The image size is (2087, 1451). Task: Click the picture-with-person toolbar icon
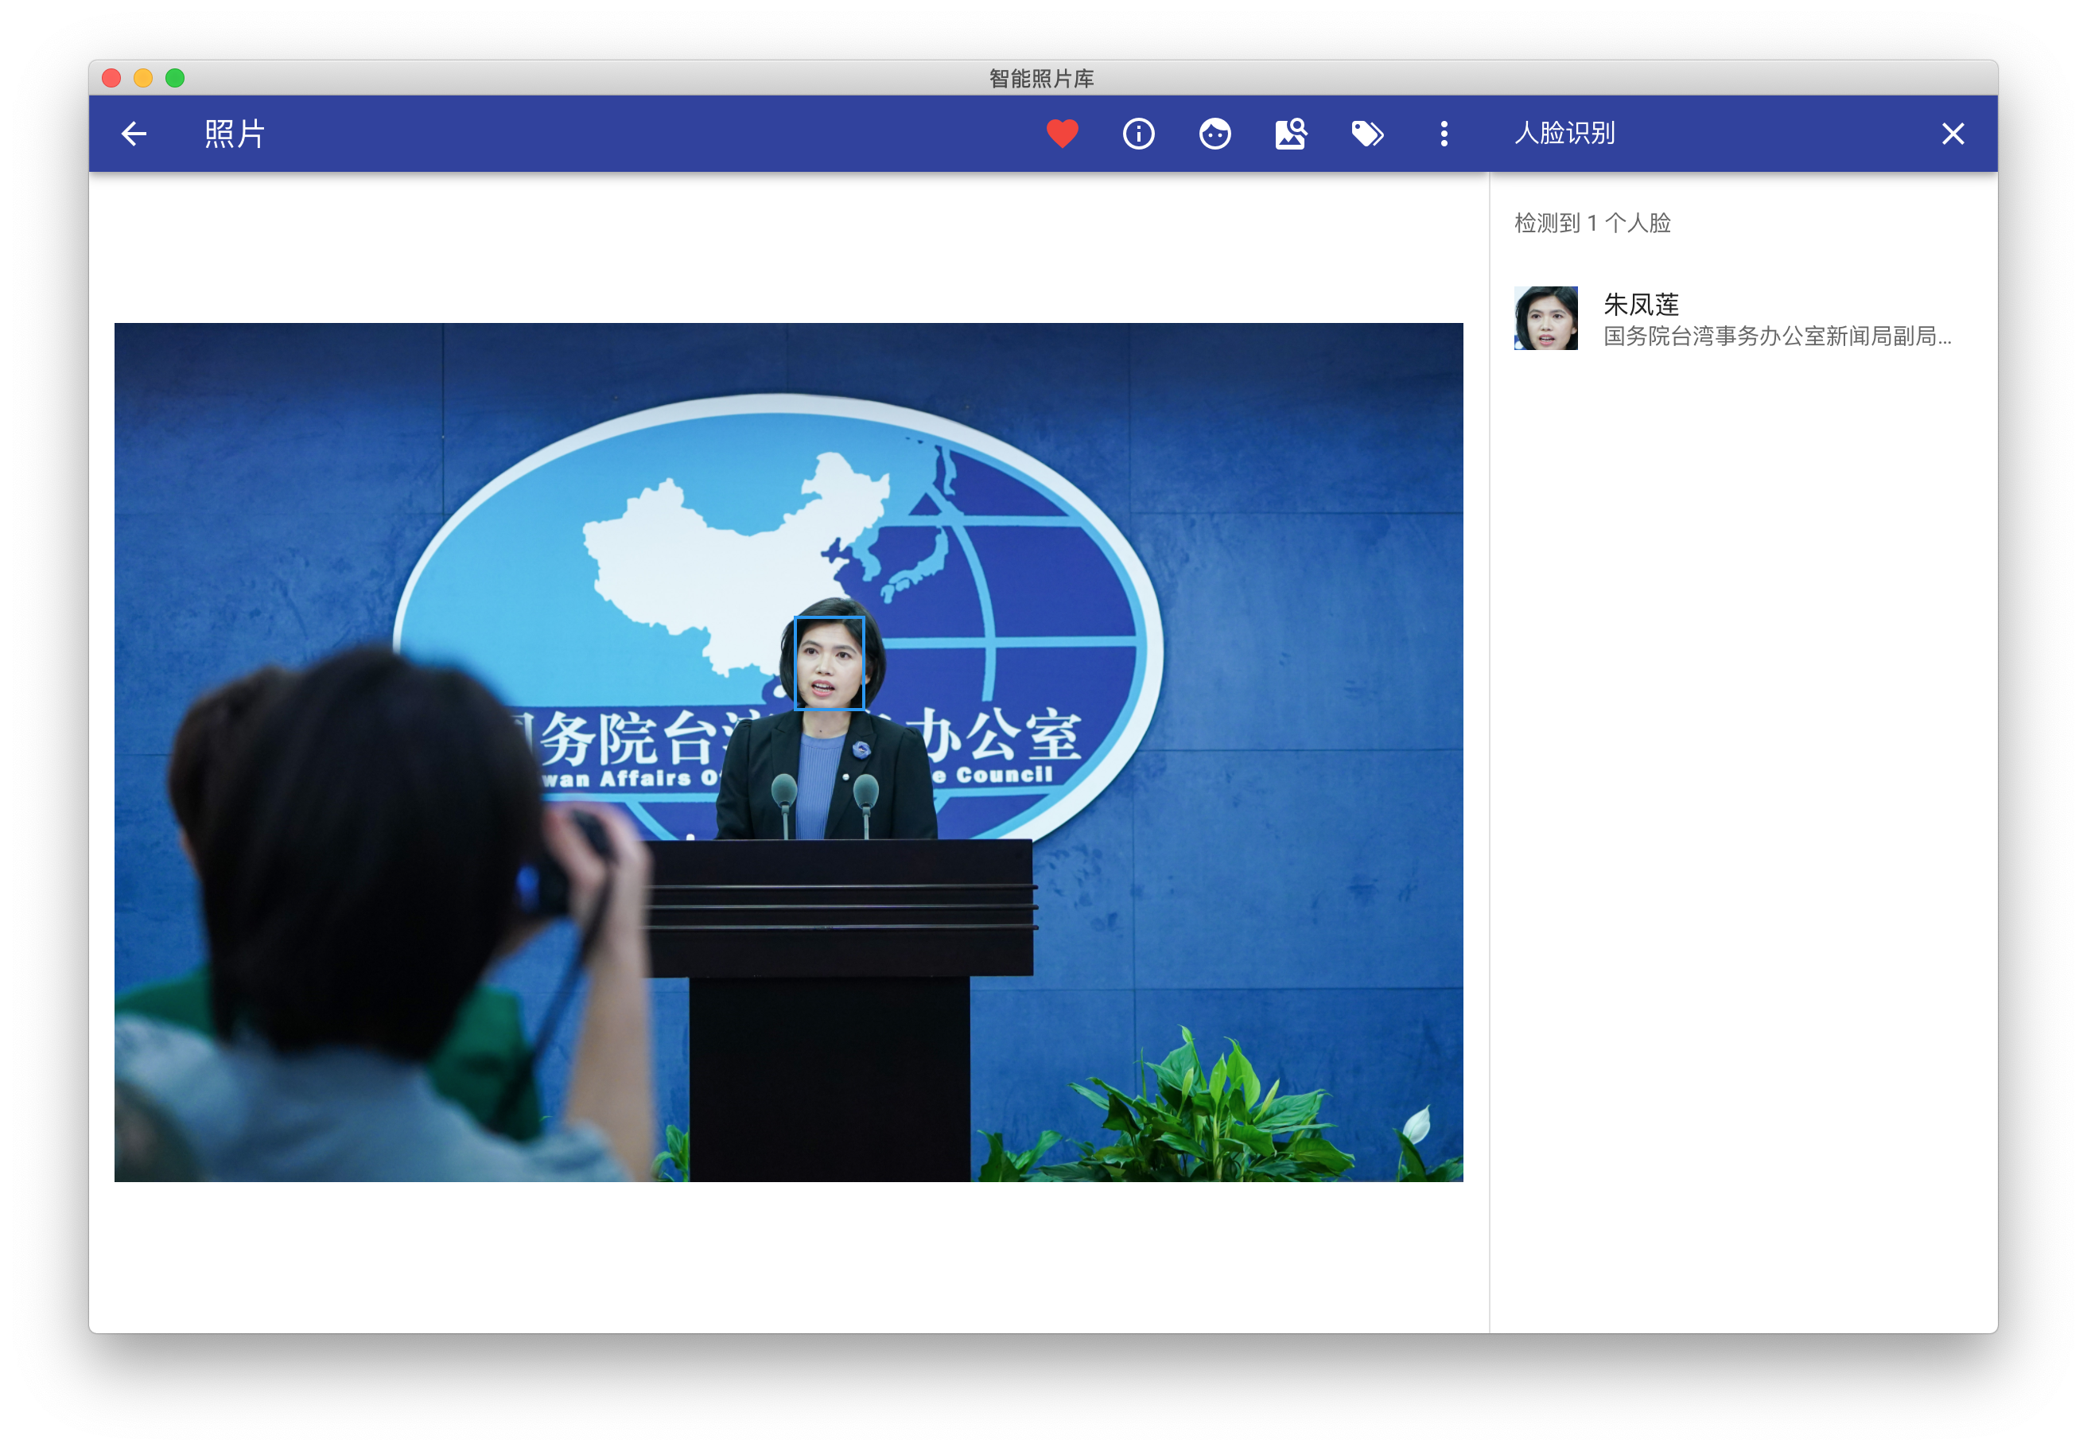(x=1291, y=134)
